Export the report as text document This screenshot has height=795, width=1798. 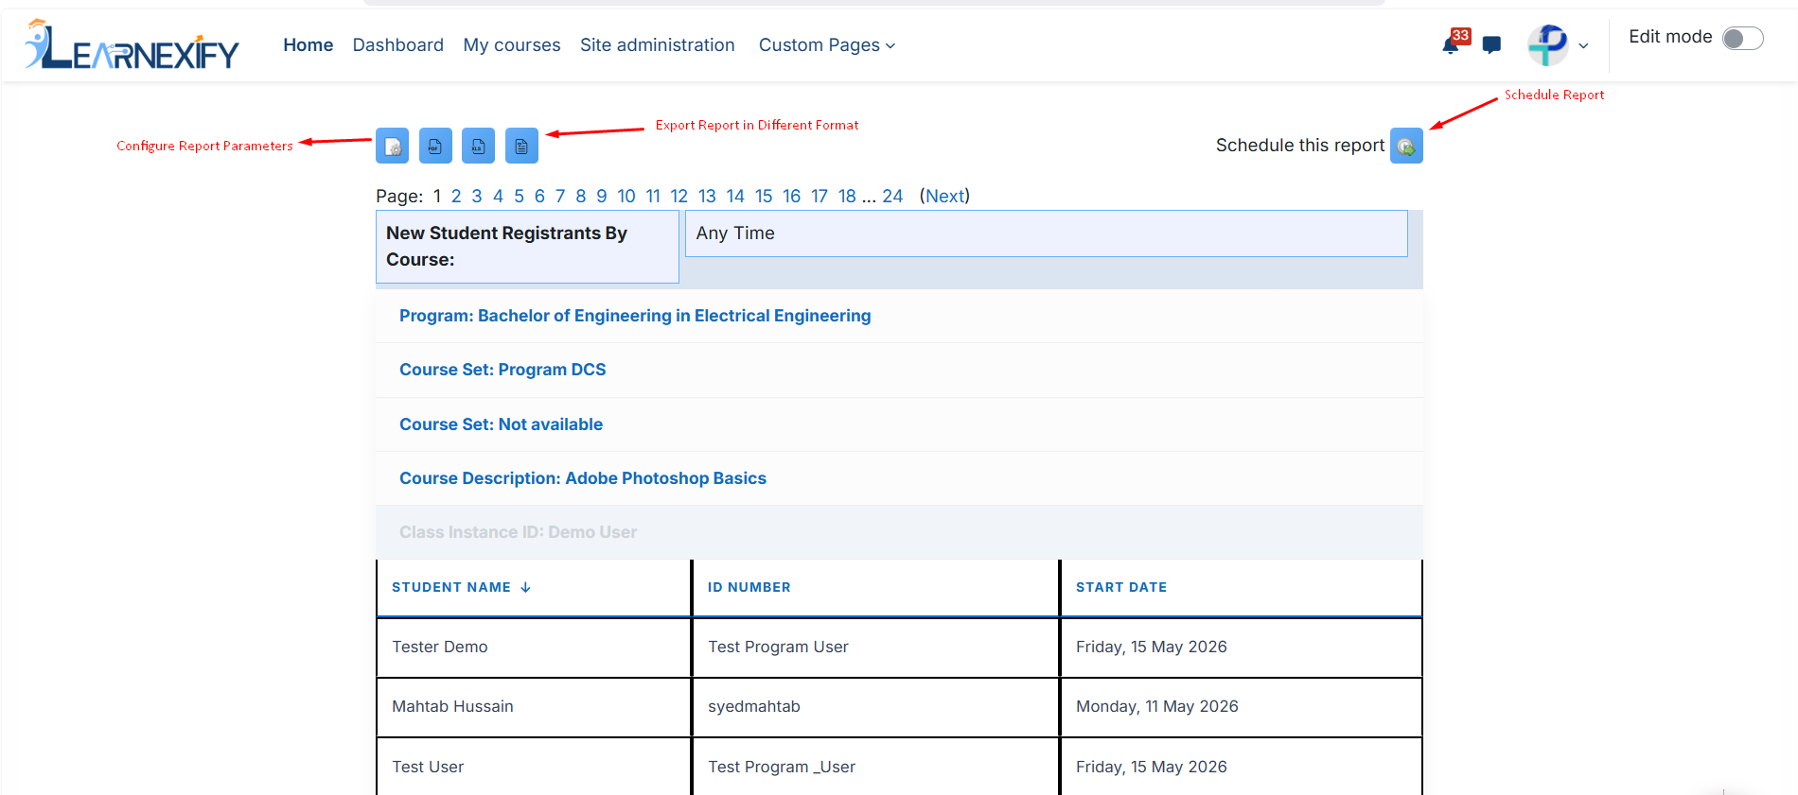521,146
